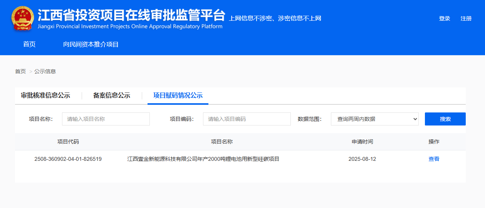Click the 申请时间 column header
Image resolution: width=485 pixels, height=208 pixels.
362,142
